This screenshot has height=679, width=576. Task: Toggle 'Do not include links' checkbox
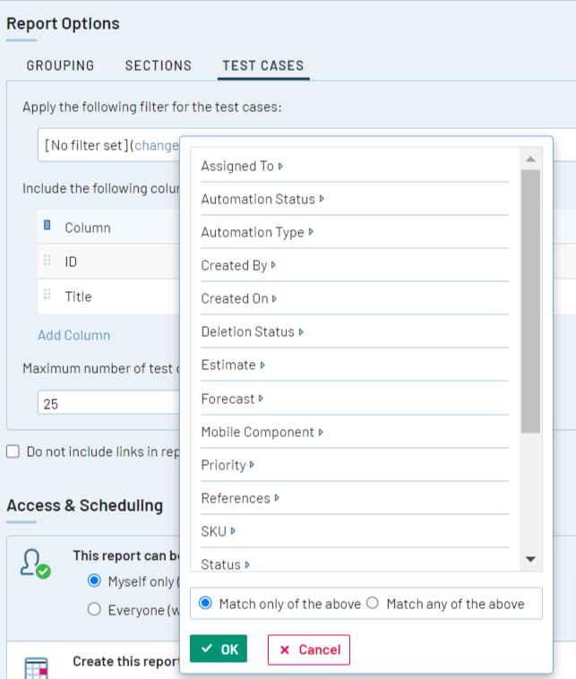click(13, 451)
